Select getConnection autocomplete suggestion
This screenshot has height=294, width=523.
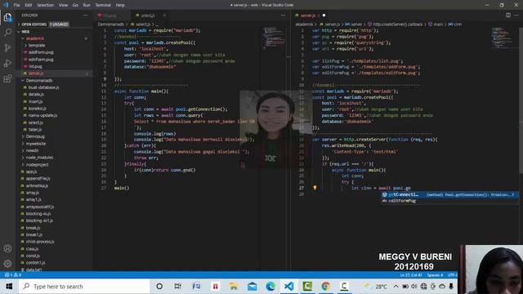point(450,194)
